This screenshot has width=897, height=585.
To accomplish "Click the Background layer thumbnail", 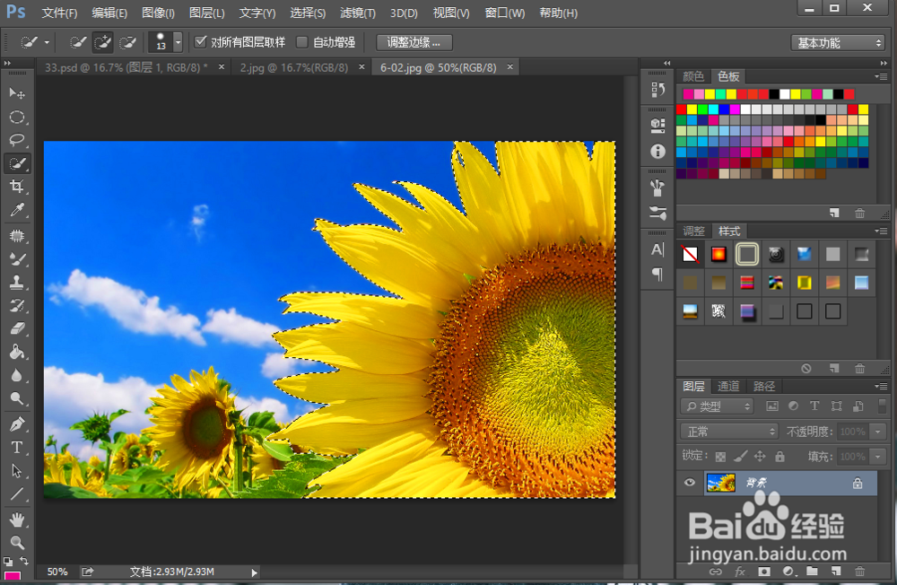I will click(x=721, y=483).
